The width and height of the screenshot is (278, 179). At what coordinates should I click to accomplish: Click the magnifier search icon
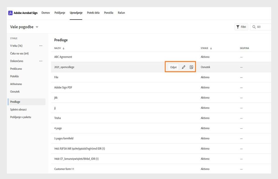pos(254,27)
